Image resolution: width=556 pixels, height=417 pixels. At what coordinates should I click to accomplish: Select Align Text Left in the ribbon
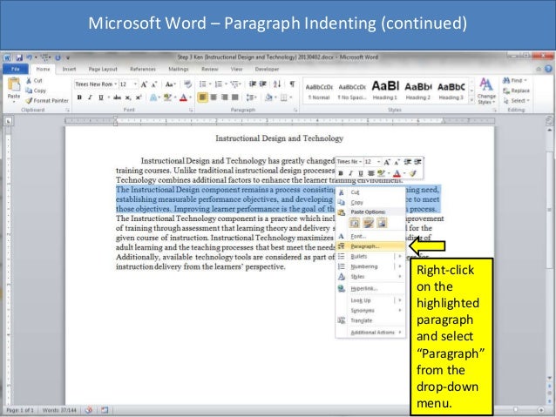pos(202,98)
